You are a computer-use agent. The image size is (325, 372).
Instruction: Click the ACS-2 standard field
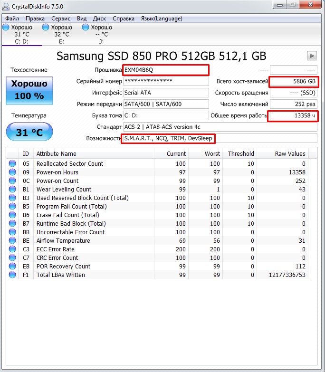point(220,127)
